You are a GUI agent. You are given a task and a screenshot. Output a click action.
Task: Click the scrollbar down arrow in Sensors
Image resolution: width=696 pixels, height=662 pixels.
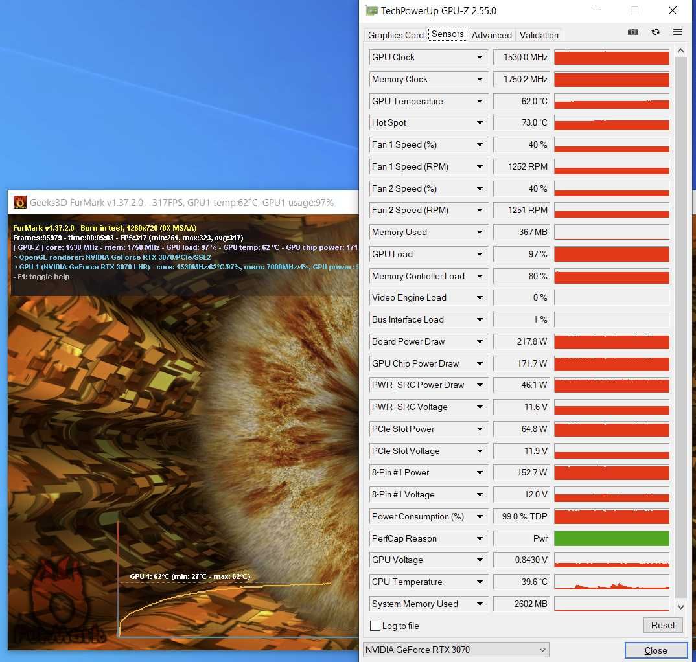(x=680, y=607)
